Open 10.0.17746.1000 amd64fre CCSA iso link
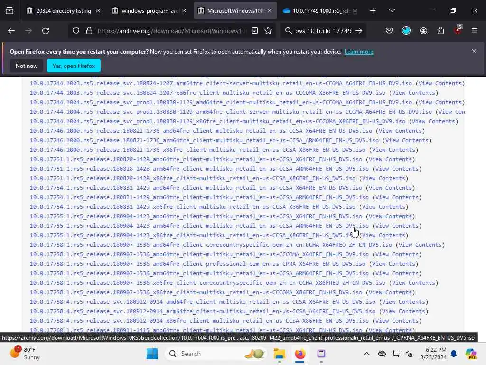Viewport: 486px width, 365px height. [201, 131]
